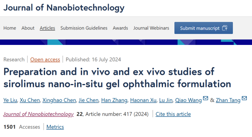The width and height of the screenshot is (252, 137).
Task: Open Journal Webinars menu item
Action: [x=151, y=28]
